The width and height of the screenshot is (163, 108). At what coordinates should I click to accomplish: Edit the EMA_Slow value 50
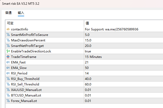coord(124,68)
